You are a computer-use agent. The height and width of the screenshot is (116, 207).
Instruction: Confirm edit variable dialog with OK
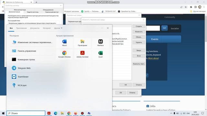(126, 85)
